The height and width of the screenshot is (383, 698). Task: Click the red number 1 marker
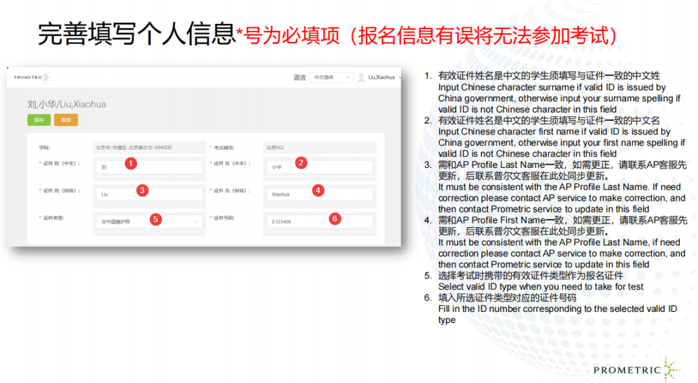(x=131, y=163)
